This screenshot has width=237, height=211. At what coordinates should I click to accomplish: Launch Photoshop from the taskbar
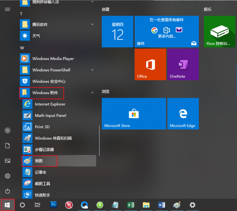click(x=53, y=205)
